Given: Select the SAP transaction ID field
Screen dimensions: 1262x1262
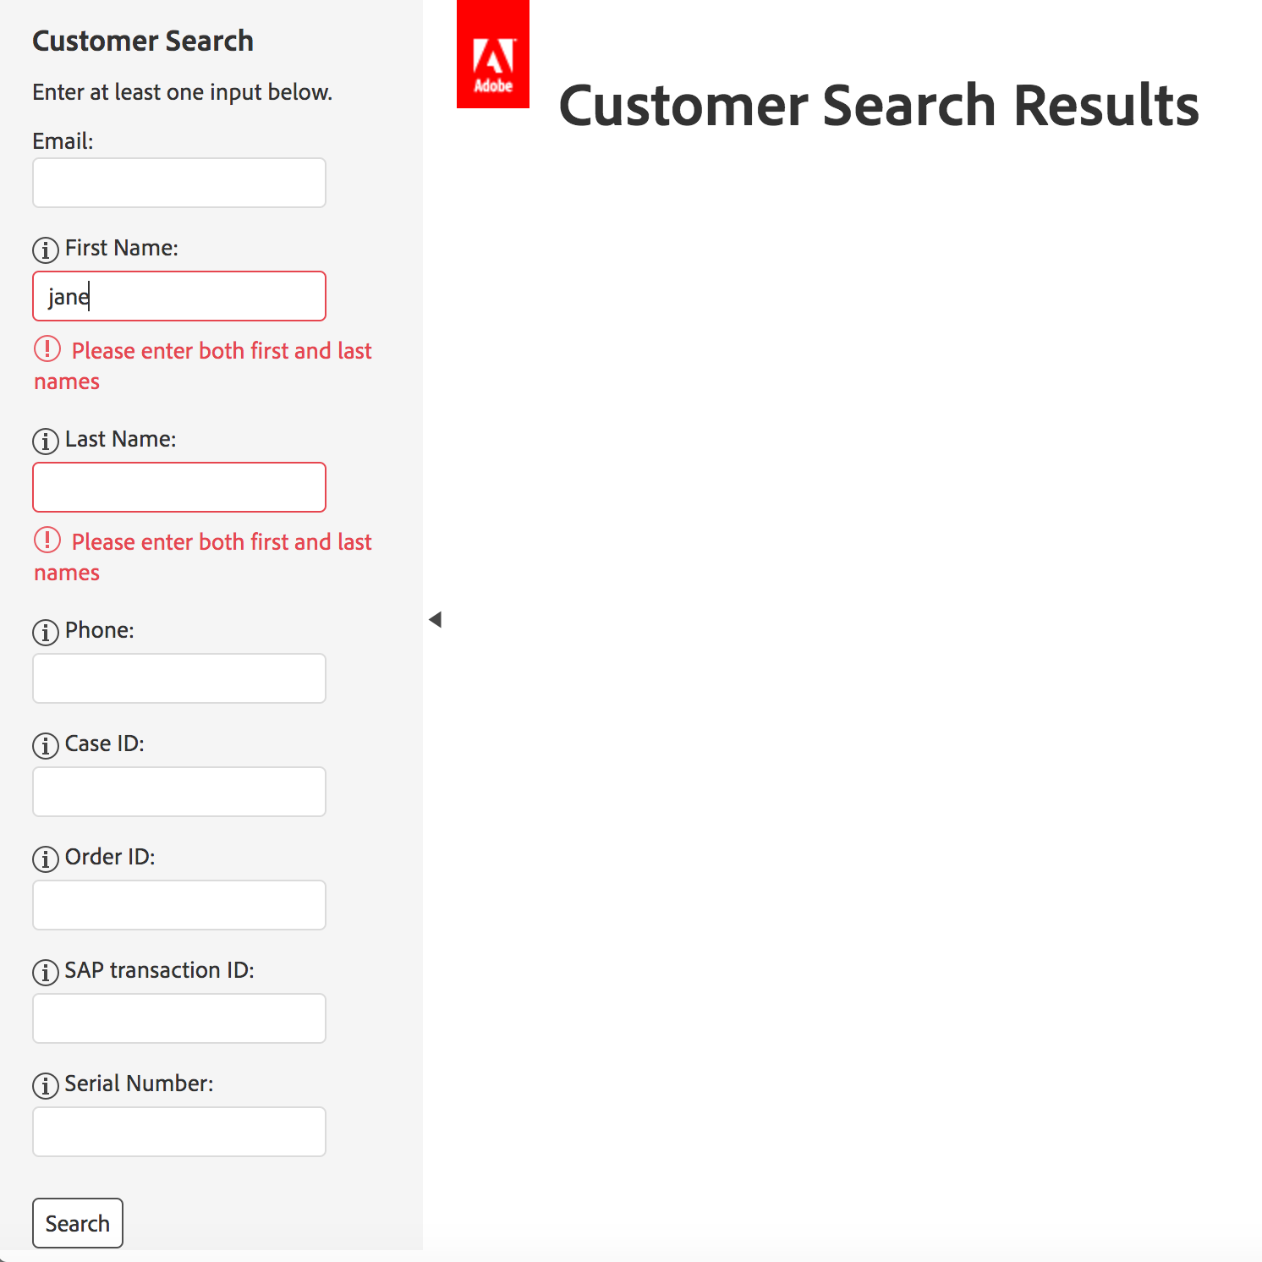Looking at the screenshot, I should point(179,1018).
